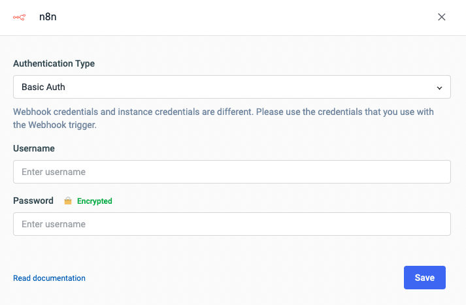Open the Authentication Type dropdown
The image size is (466, 305).
(231, 87)
